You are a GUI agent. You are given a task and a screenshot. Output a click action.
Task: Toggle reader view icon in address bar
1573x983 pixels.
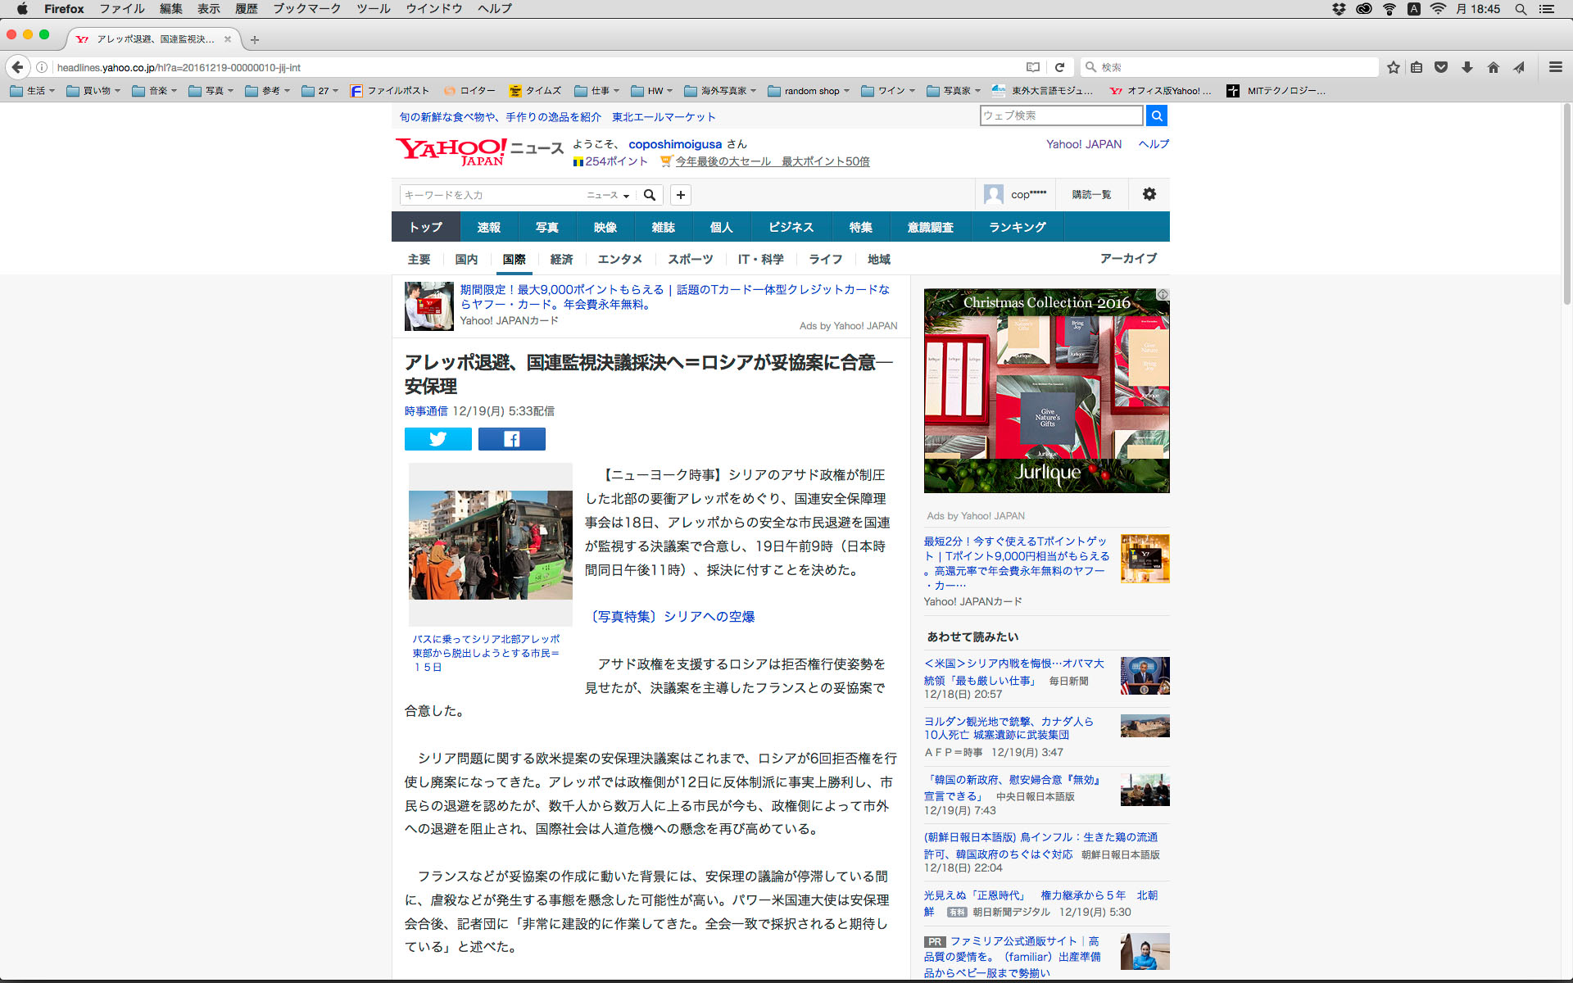click(x=1033, y=67)
